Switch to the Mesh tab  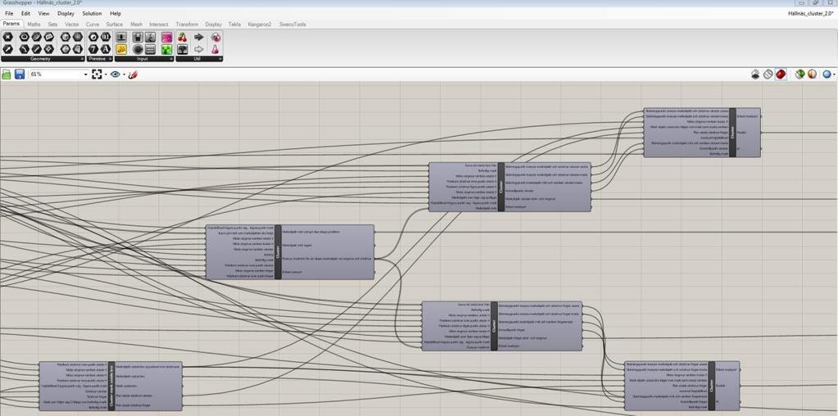coord(136,25)
